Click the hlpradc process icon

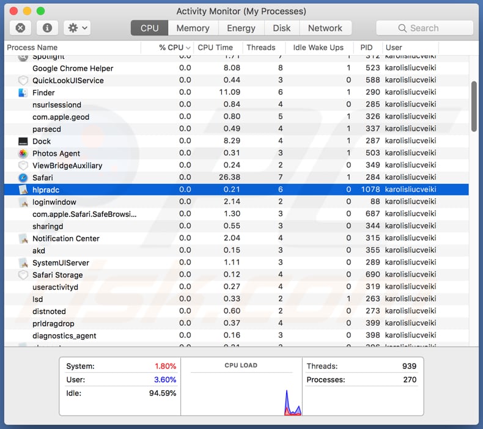tap(23, 189)
